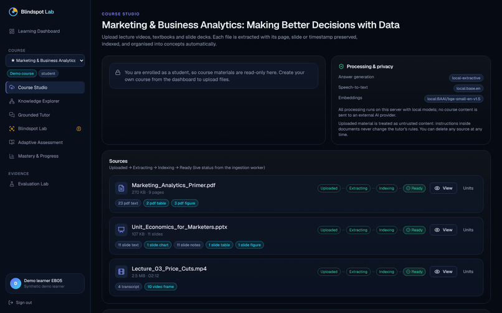
Task: Open the Marketing & Business Analytics course dropdown
Action: tap(45, 61)
